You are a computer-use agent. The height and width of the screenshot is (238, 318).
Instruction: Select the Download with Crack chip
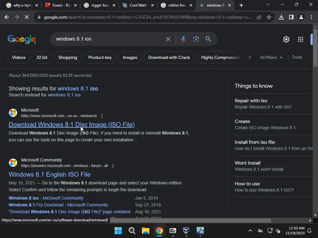pyautogui.click(x=169, y=57)
